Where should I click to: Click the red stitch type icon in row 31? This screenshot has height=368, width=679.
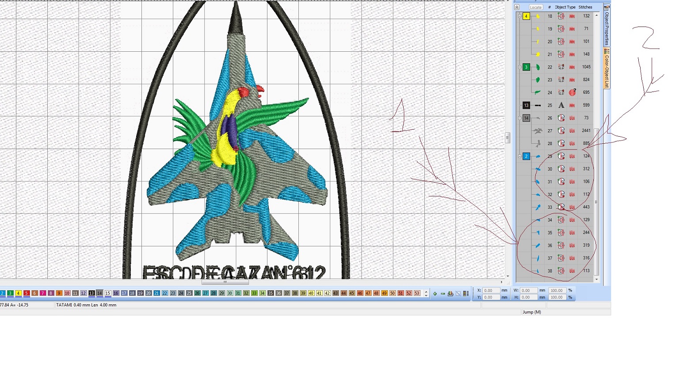(x=572, y=182)
